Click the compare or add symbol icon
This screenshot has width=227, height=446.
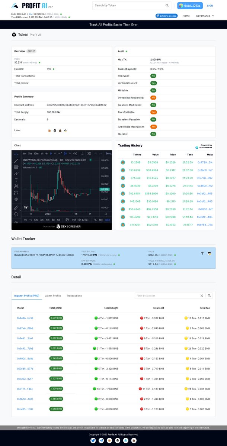(x=75, y=153)
